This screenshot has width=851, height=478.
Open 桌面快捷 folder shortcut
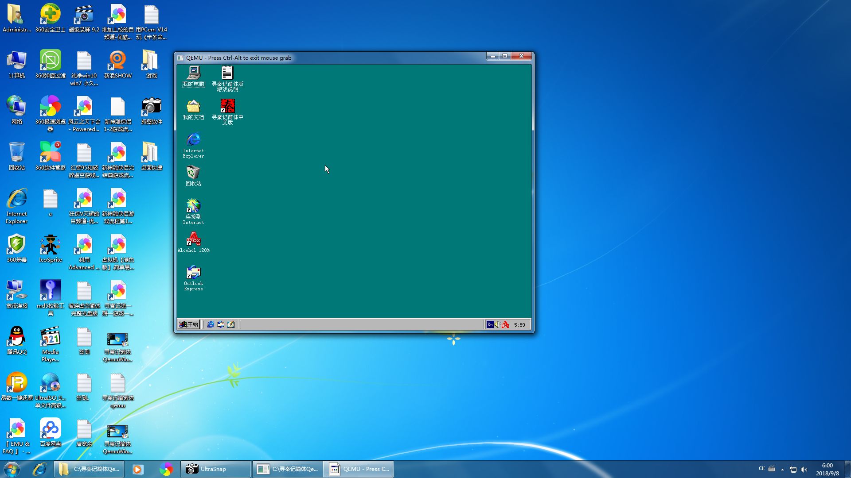151,156
